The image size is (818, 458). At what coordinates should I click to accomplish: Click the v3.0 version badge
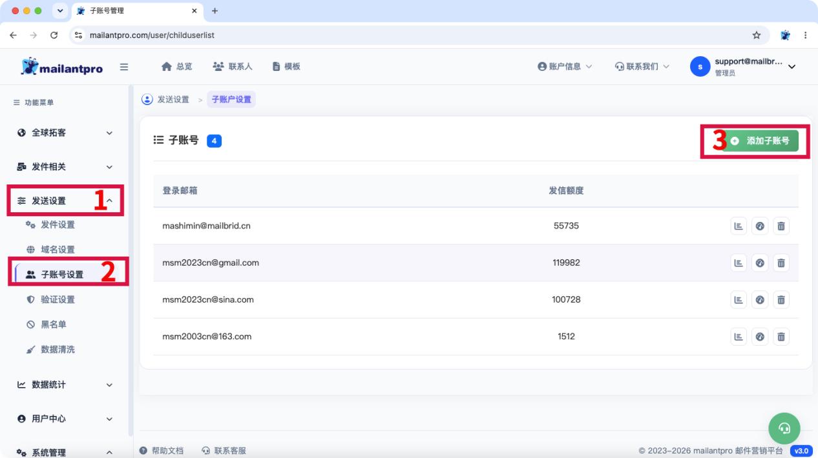[801, 451]
